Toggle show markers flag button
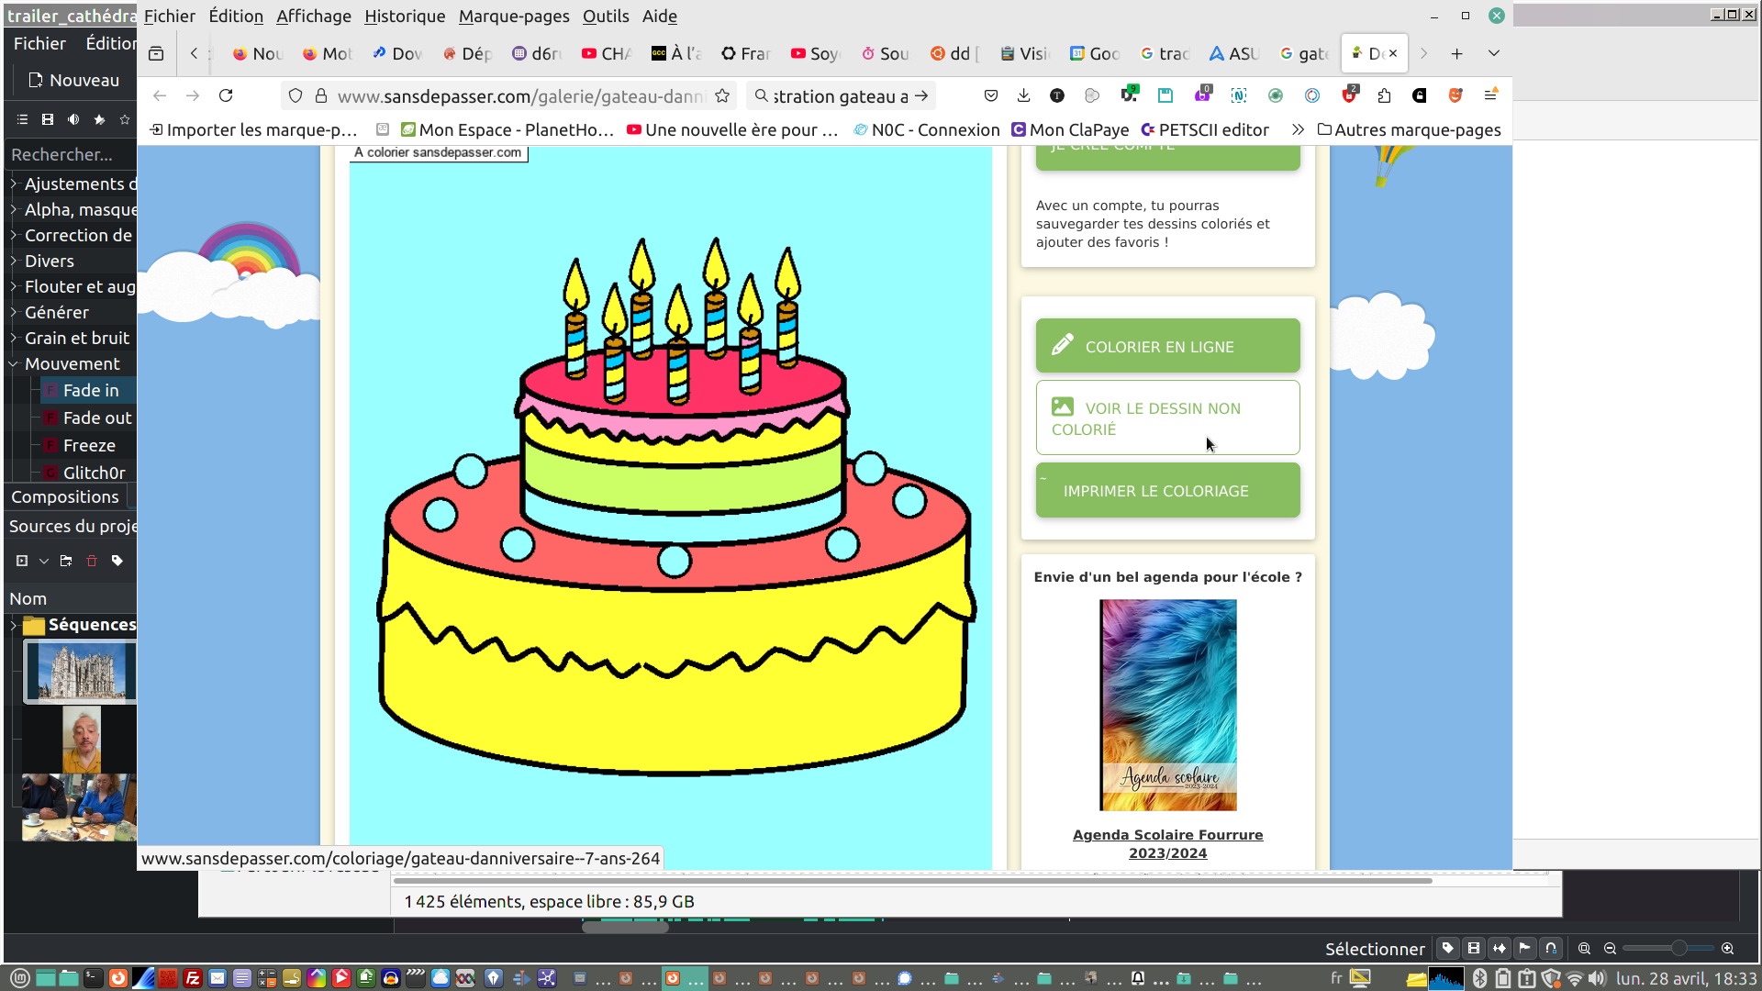Image resolution: width=1762 pixels, height=991 pixels. click(1524, 948)
